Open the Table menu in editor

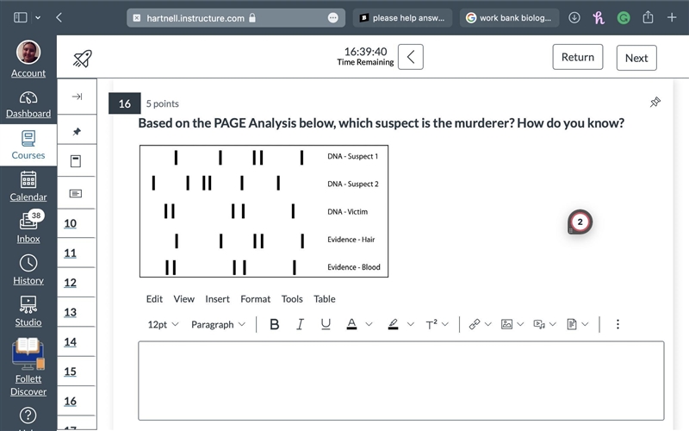click(325, 299)
